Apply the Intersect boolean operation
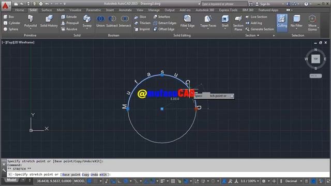 click(125, 21)
